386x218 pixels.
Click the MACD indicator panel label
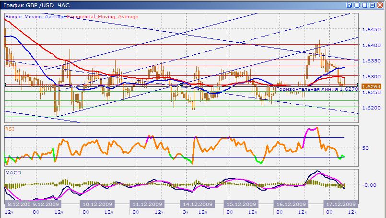(x=12, y=172)
